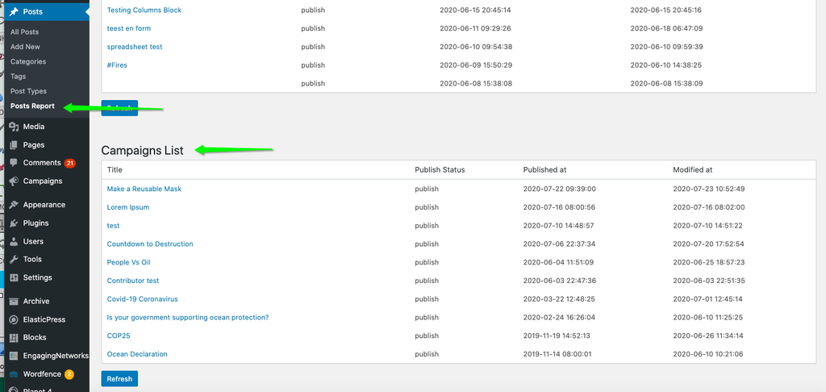Open the teest en form post
Image resolution: width=826 pixels, height=392 pixels.
point(128,28)
